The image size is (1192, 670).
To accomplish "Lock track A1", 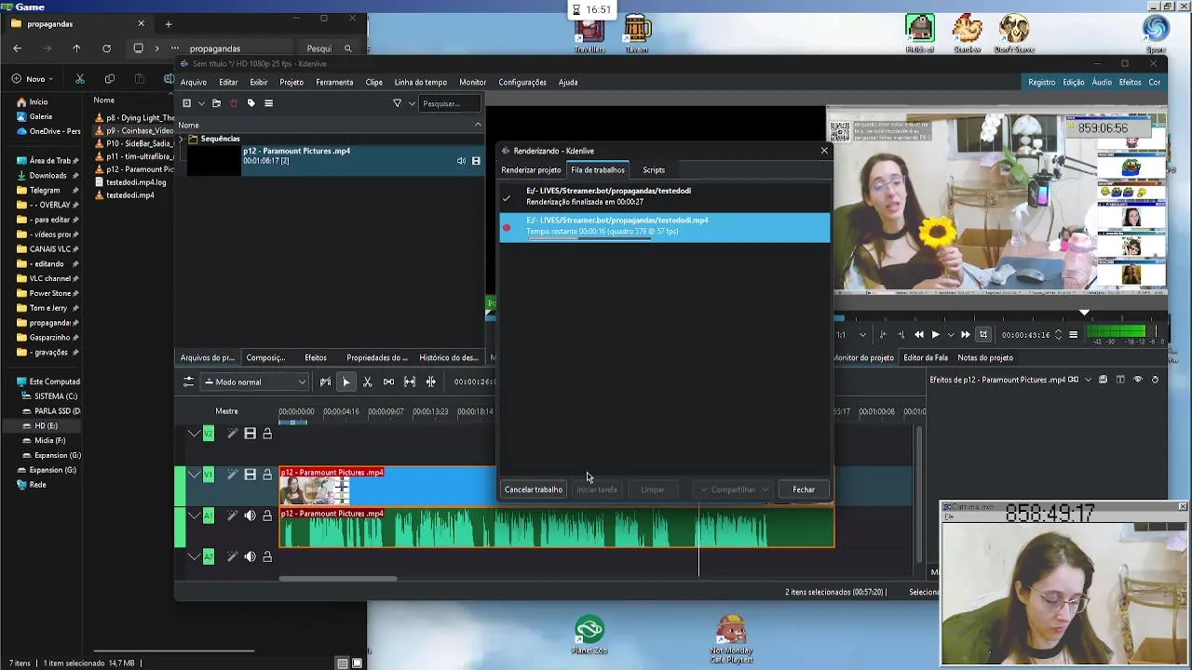I will (267, 516).
